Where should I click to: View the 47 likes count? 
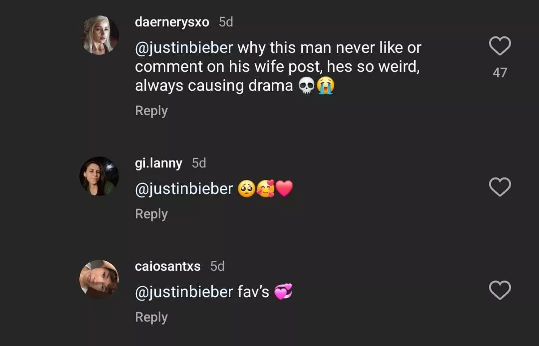(500, 73)
